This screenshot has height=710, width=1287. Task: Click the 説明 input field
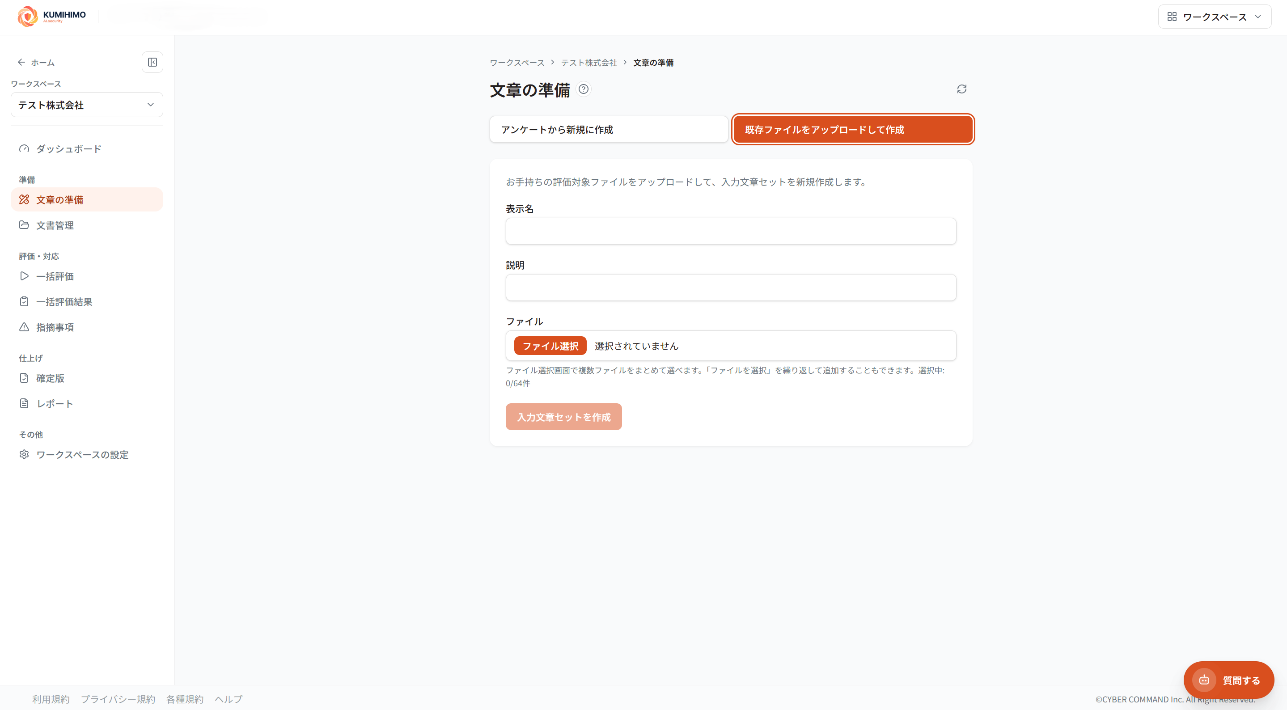click(x=731, y=288)
